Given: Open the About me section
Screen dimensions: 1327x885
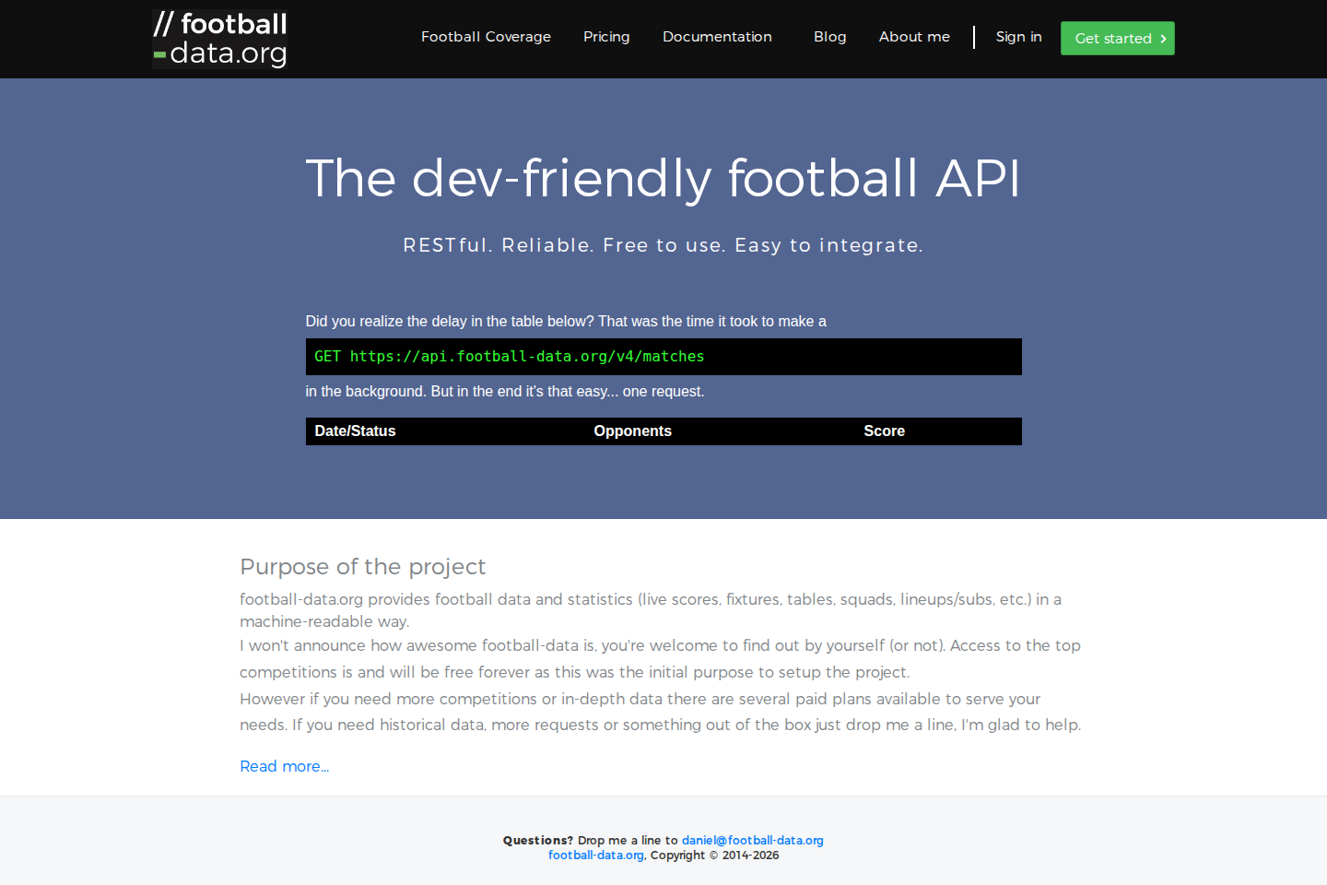Looking at the screenshot, I should 913,37.
